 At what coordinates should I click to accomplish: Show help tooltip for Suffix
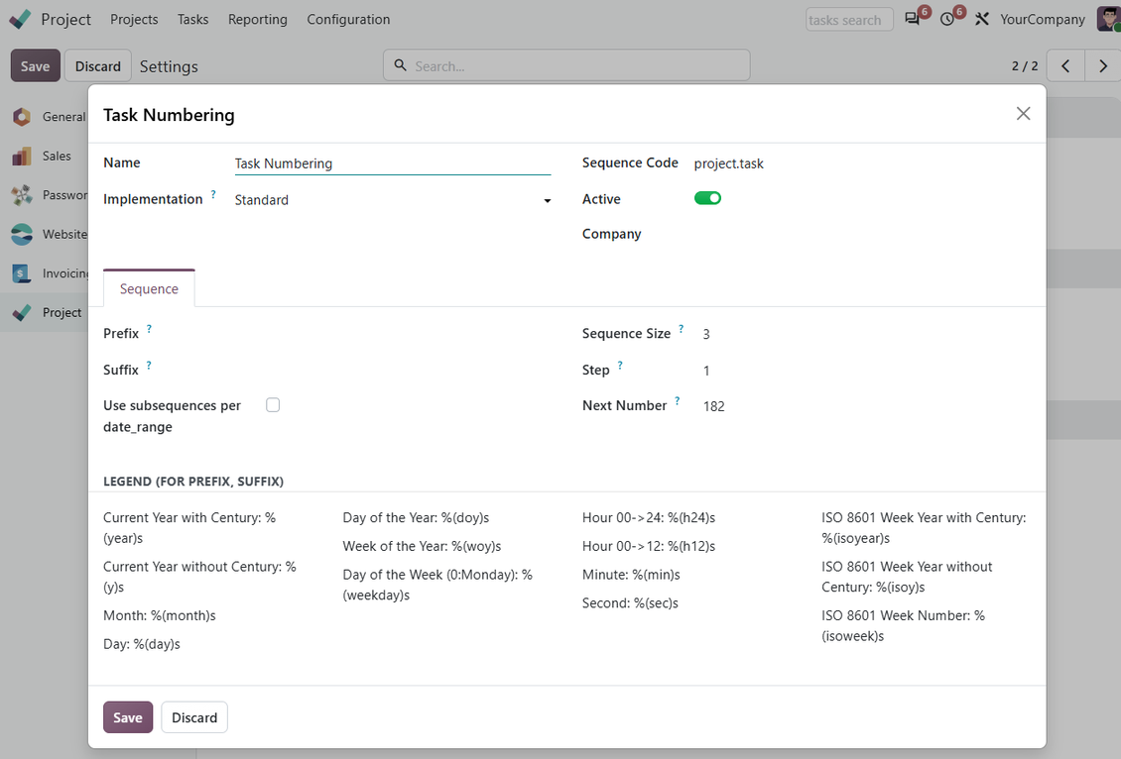(x=149, y=365)
